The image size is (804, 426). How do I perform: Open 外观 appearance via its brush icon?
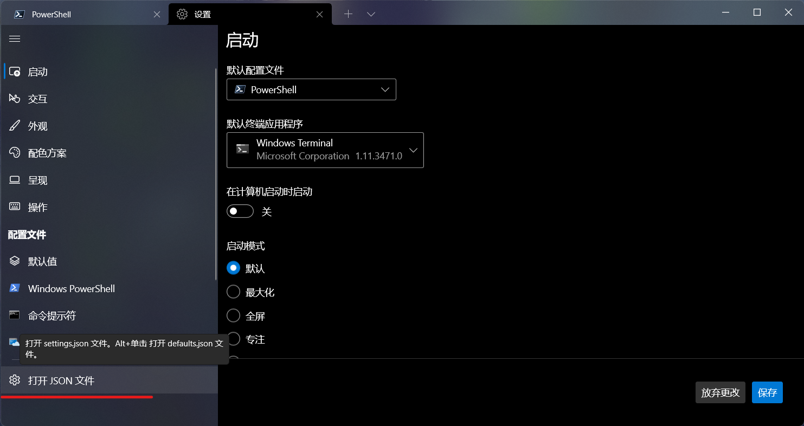tap(15, 126)
